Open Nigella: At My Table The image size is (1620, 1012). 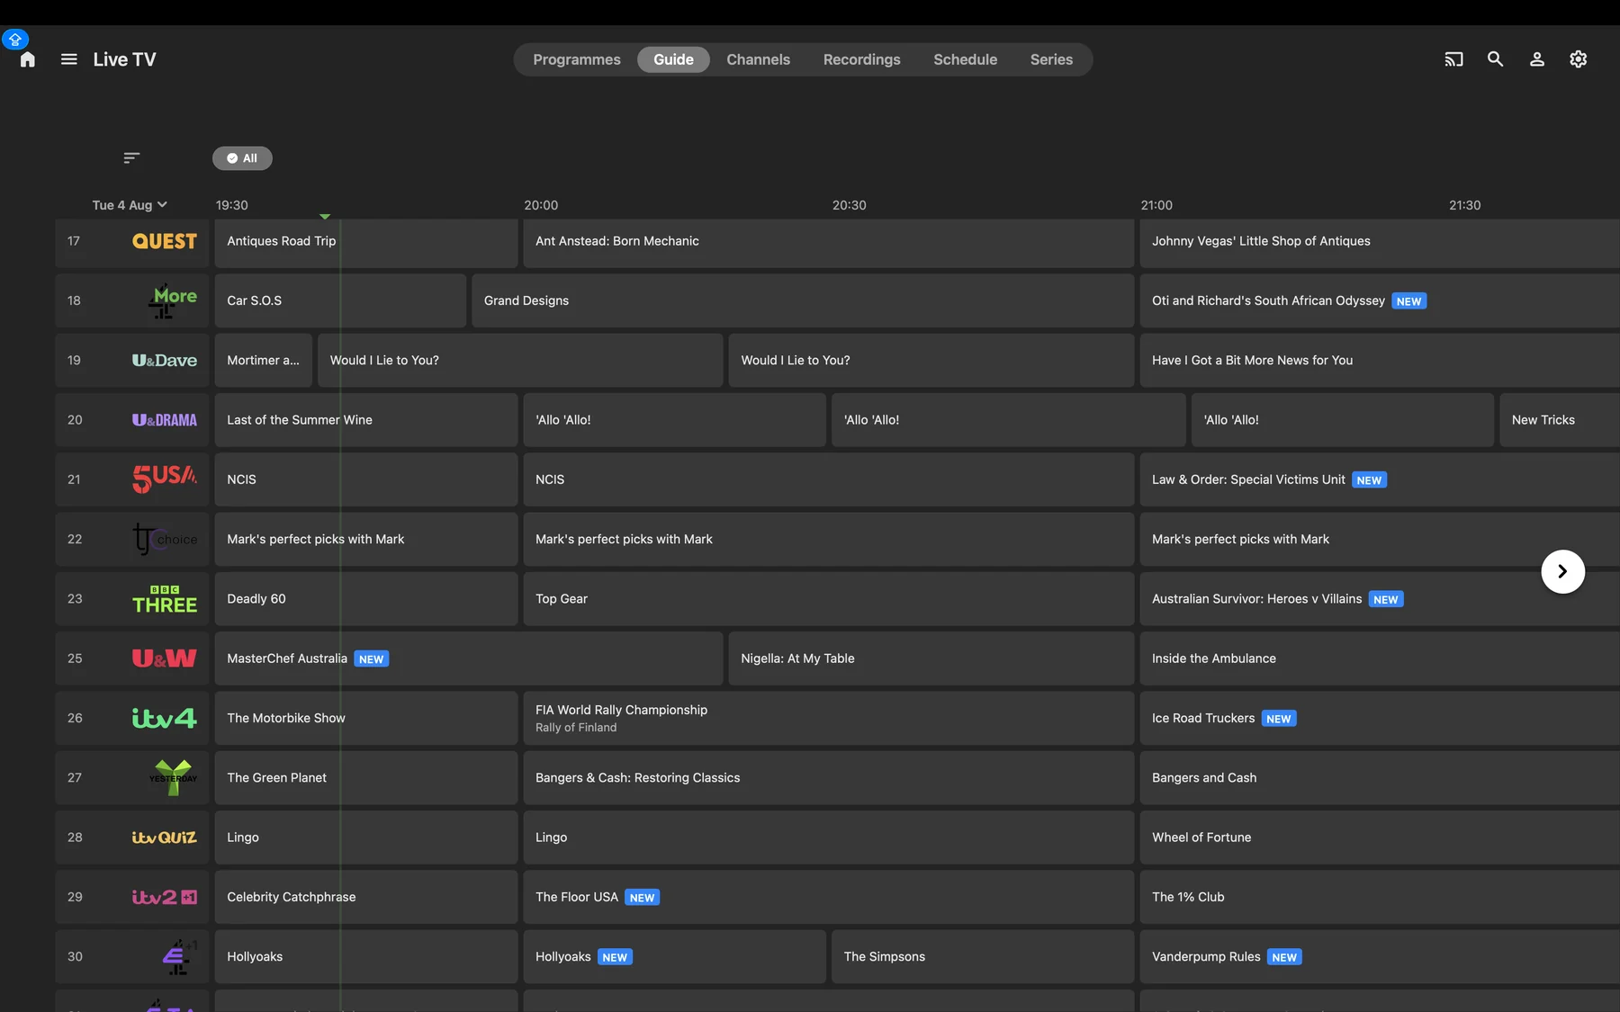pyautogui.click(x=931, y=658)
